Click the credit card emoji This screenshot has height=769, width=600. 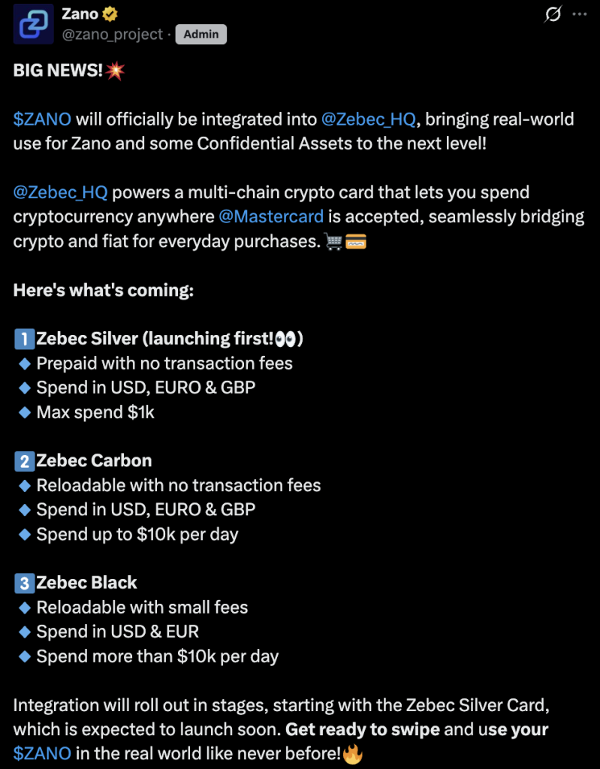click(356, 242)
